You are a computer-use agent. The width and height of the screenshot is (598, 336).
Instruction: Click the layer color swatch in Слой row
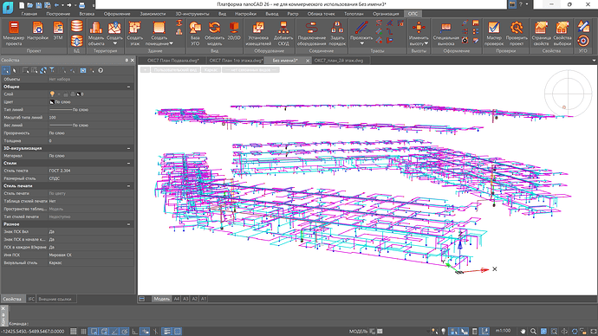[78, 94]
